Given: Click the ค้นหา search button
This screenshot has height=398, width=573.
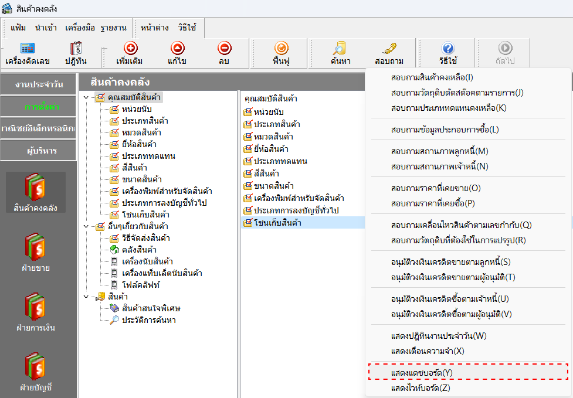Looking at the screenshot, I should 341,53.
